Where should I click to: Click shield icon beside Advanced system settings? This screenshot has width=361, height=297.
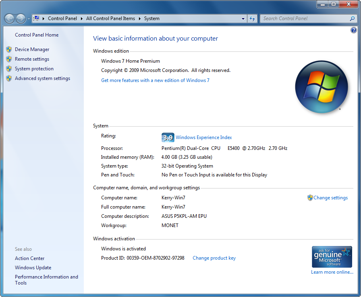click(9, 78)
